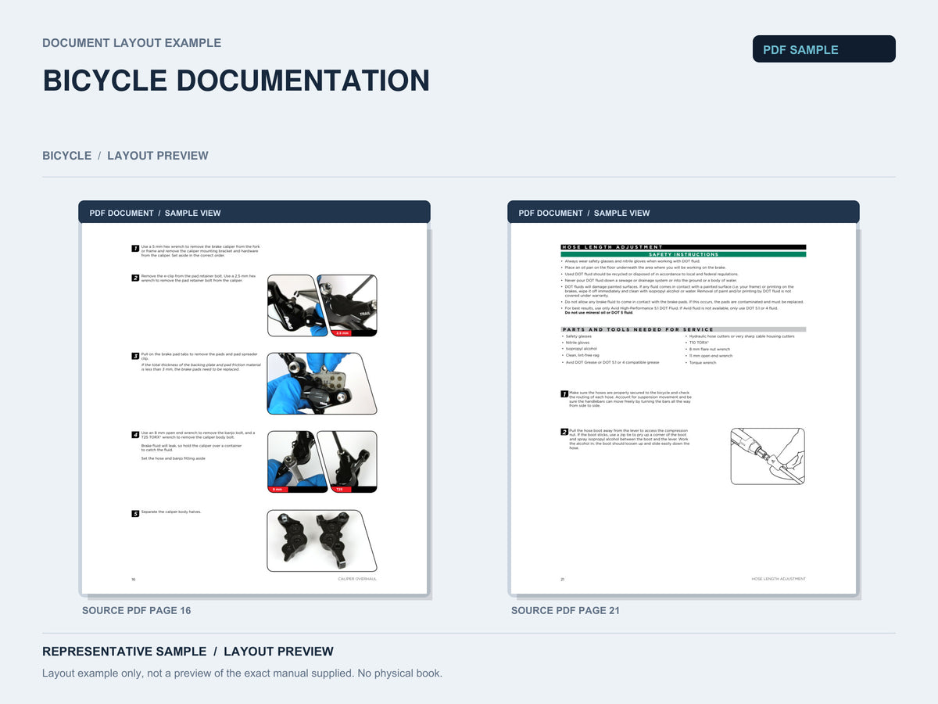938x704 pixels.
Task: Click the PARTS AND TOOLS NEEDED FOR SERVICE bar
Action: pyautogui.click(x=683, y=329)
